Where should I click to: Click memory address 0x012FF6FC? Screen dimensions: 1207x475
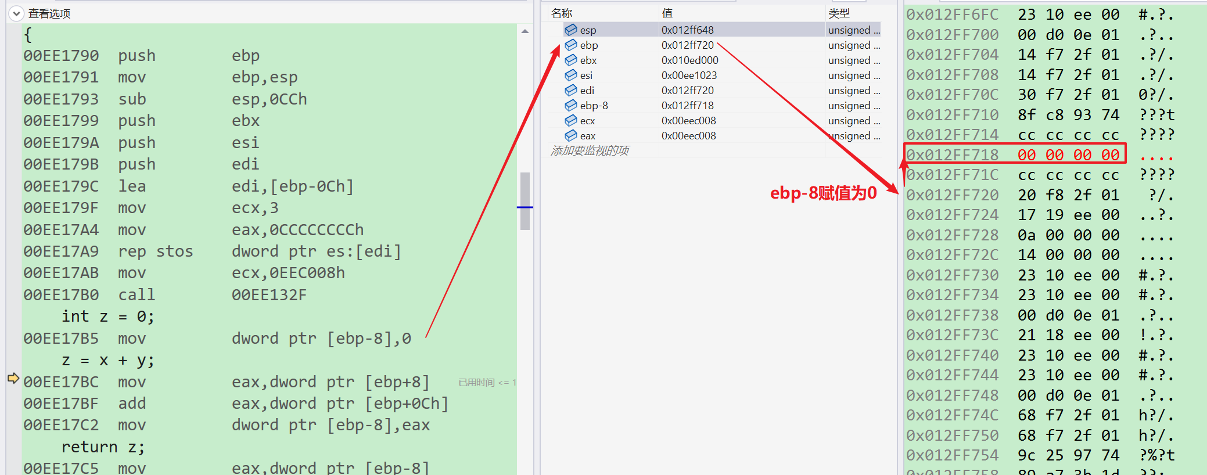coord(953,15)
